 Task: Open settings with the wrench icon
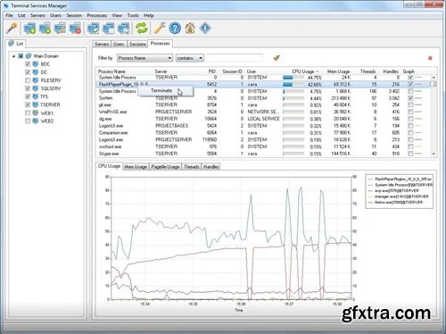160,29
